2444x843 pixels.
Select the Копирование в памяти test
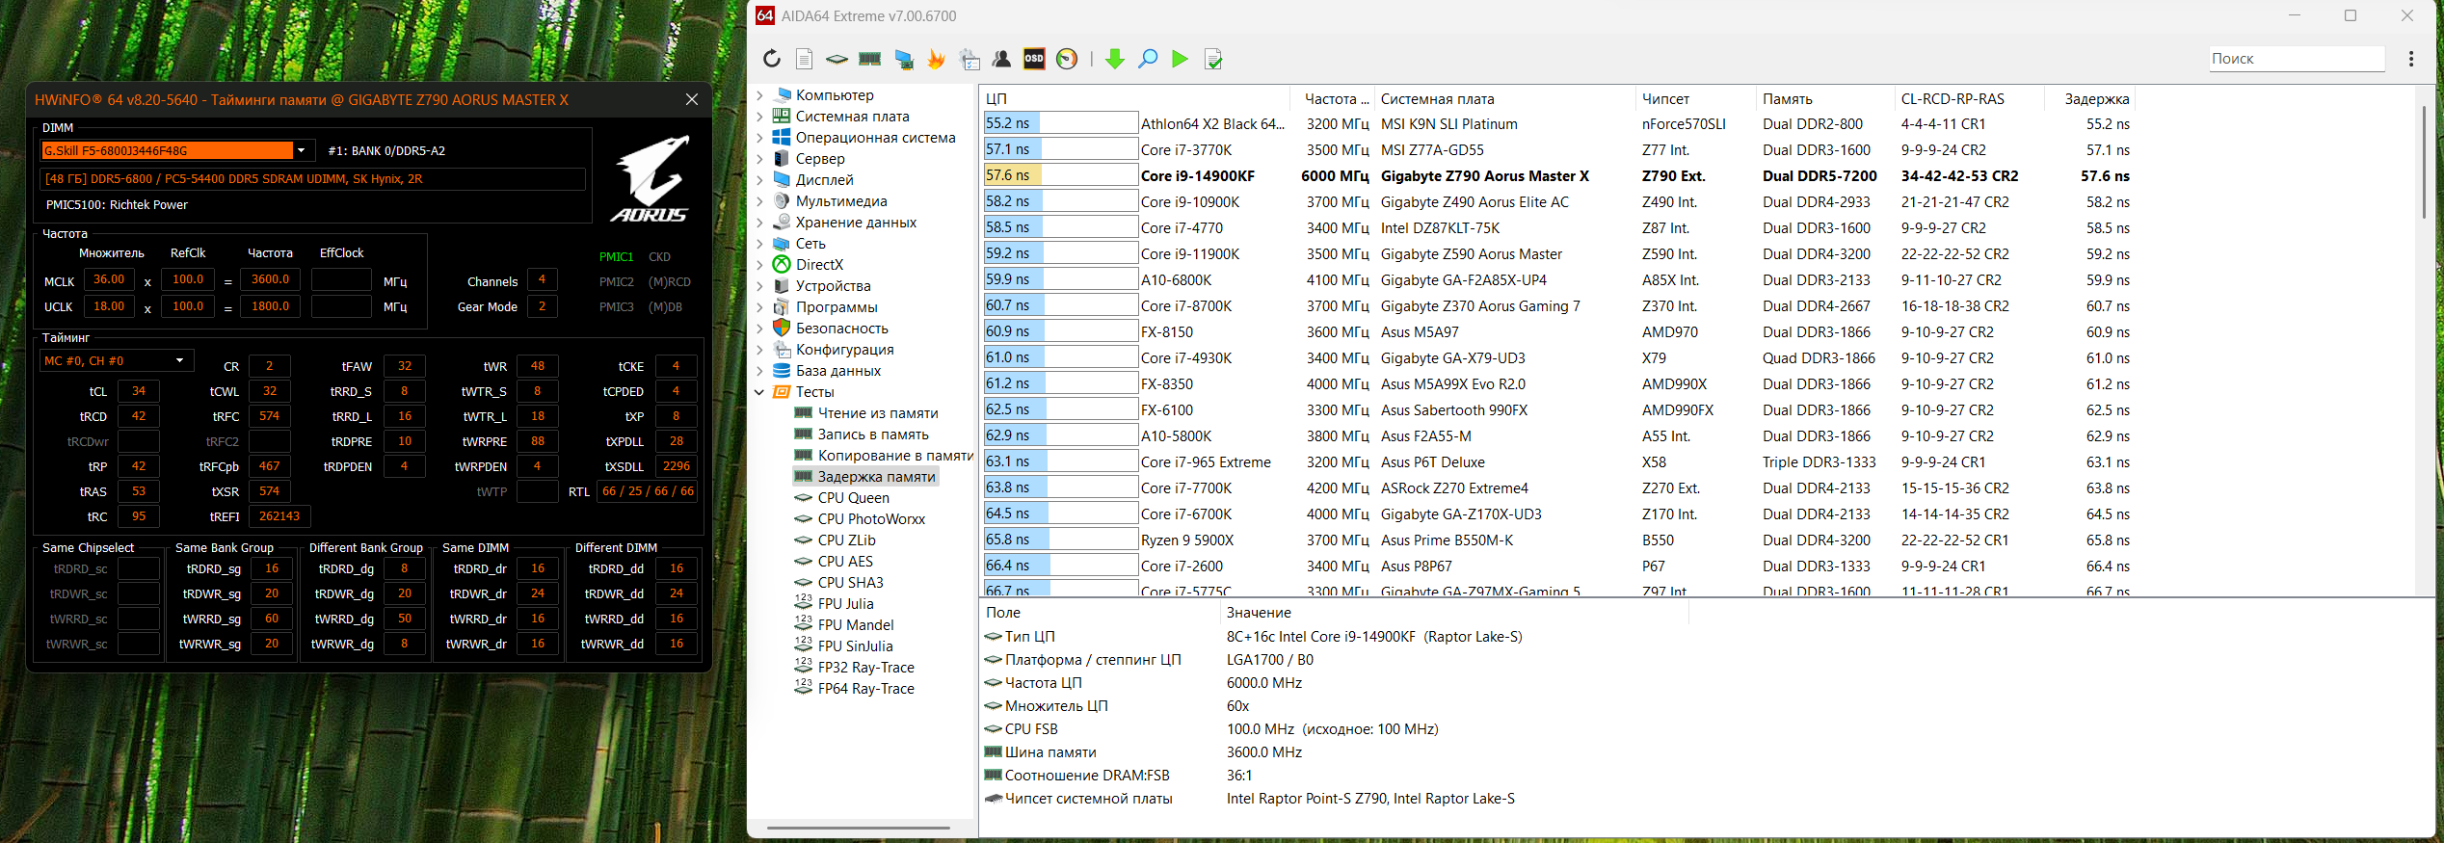pyautogui.click(x=895, y=456)
